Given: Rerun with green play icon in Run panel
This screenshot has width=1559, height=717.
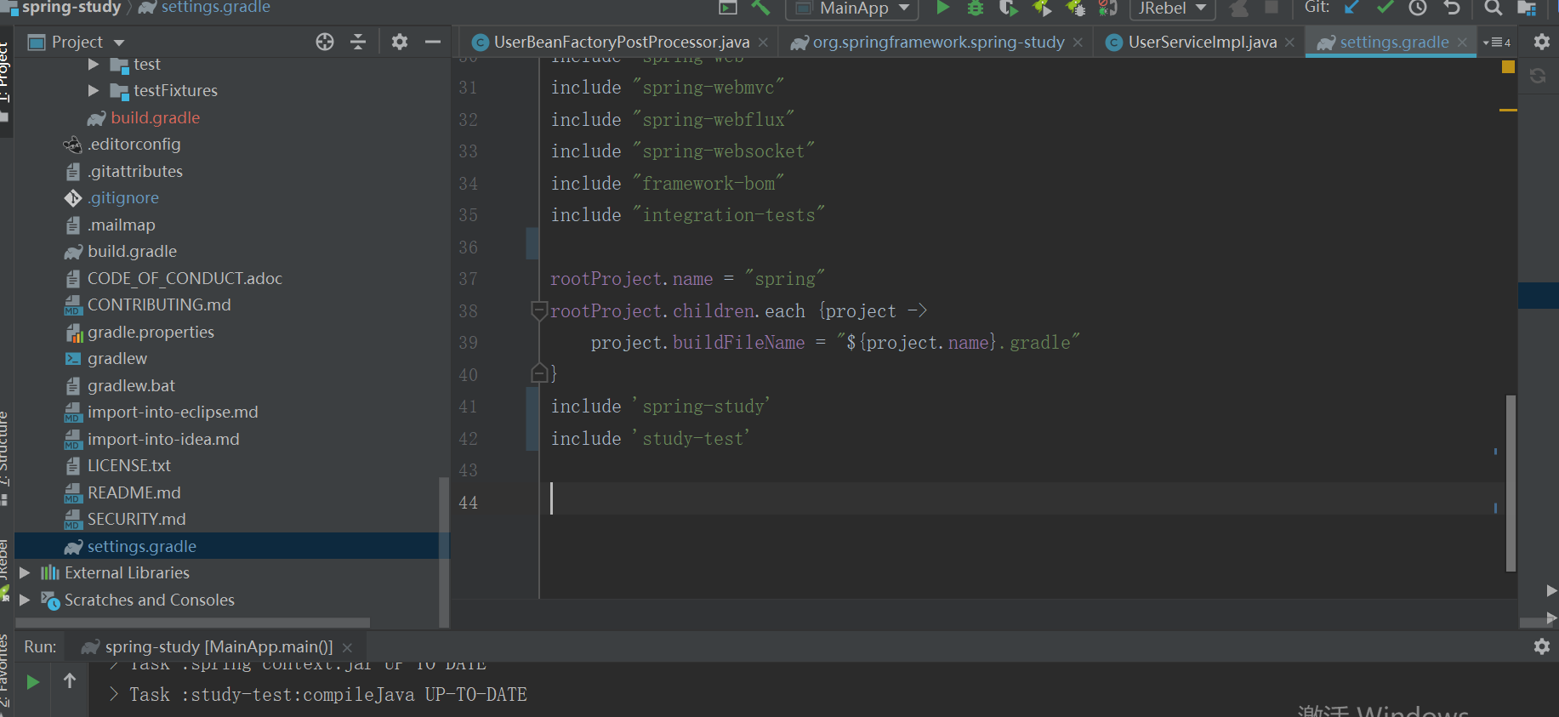Looking at the screenshot, I should [x=32, y=681].
